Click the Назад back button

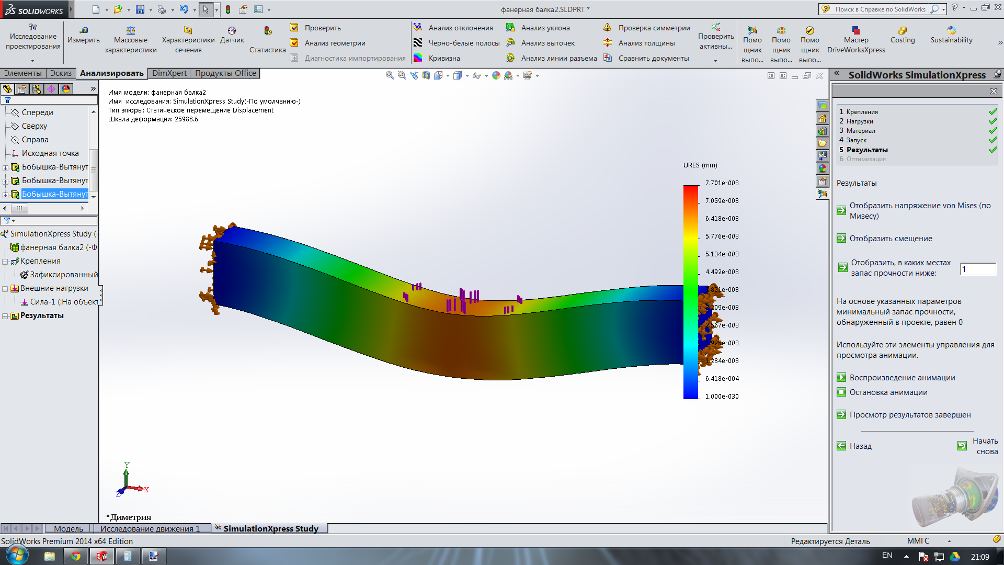click(x=841, y=446)
